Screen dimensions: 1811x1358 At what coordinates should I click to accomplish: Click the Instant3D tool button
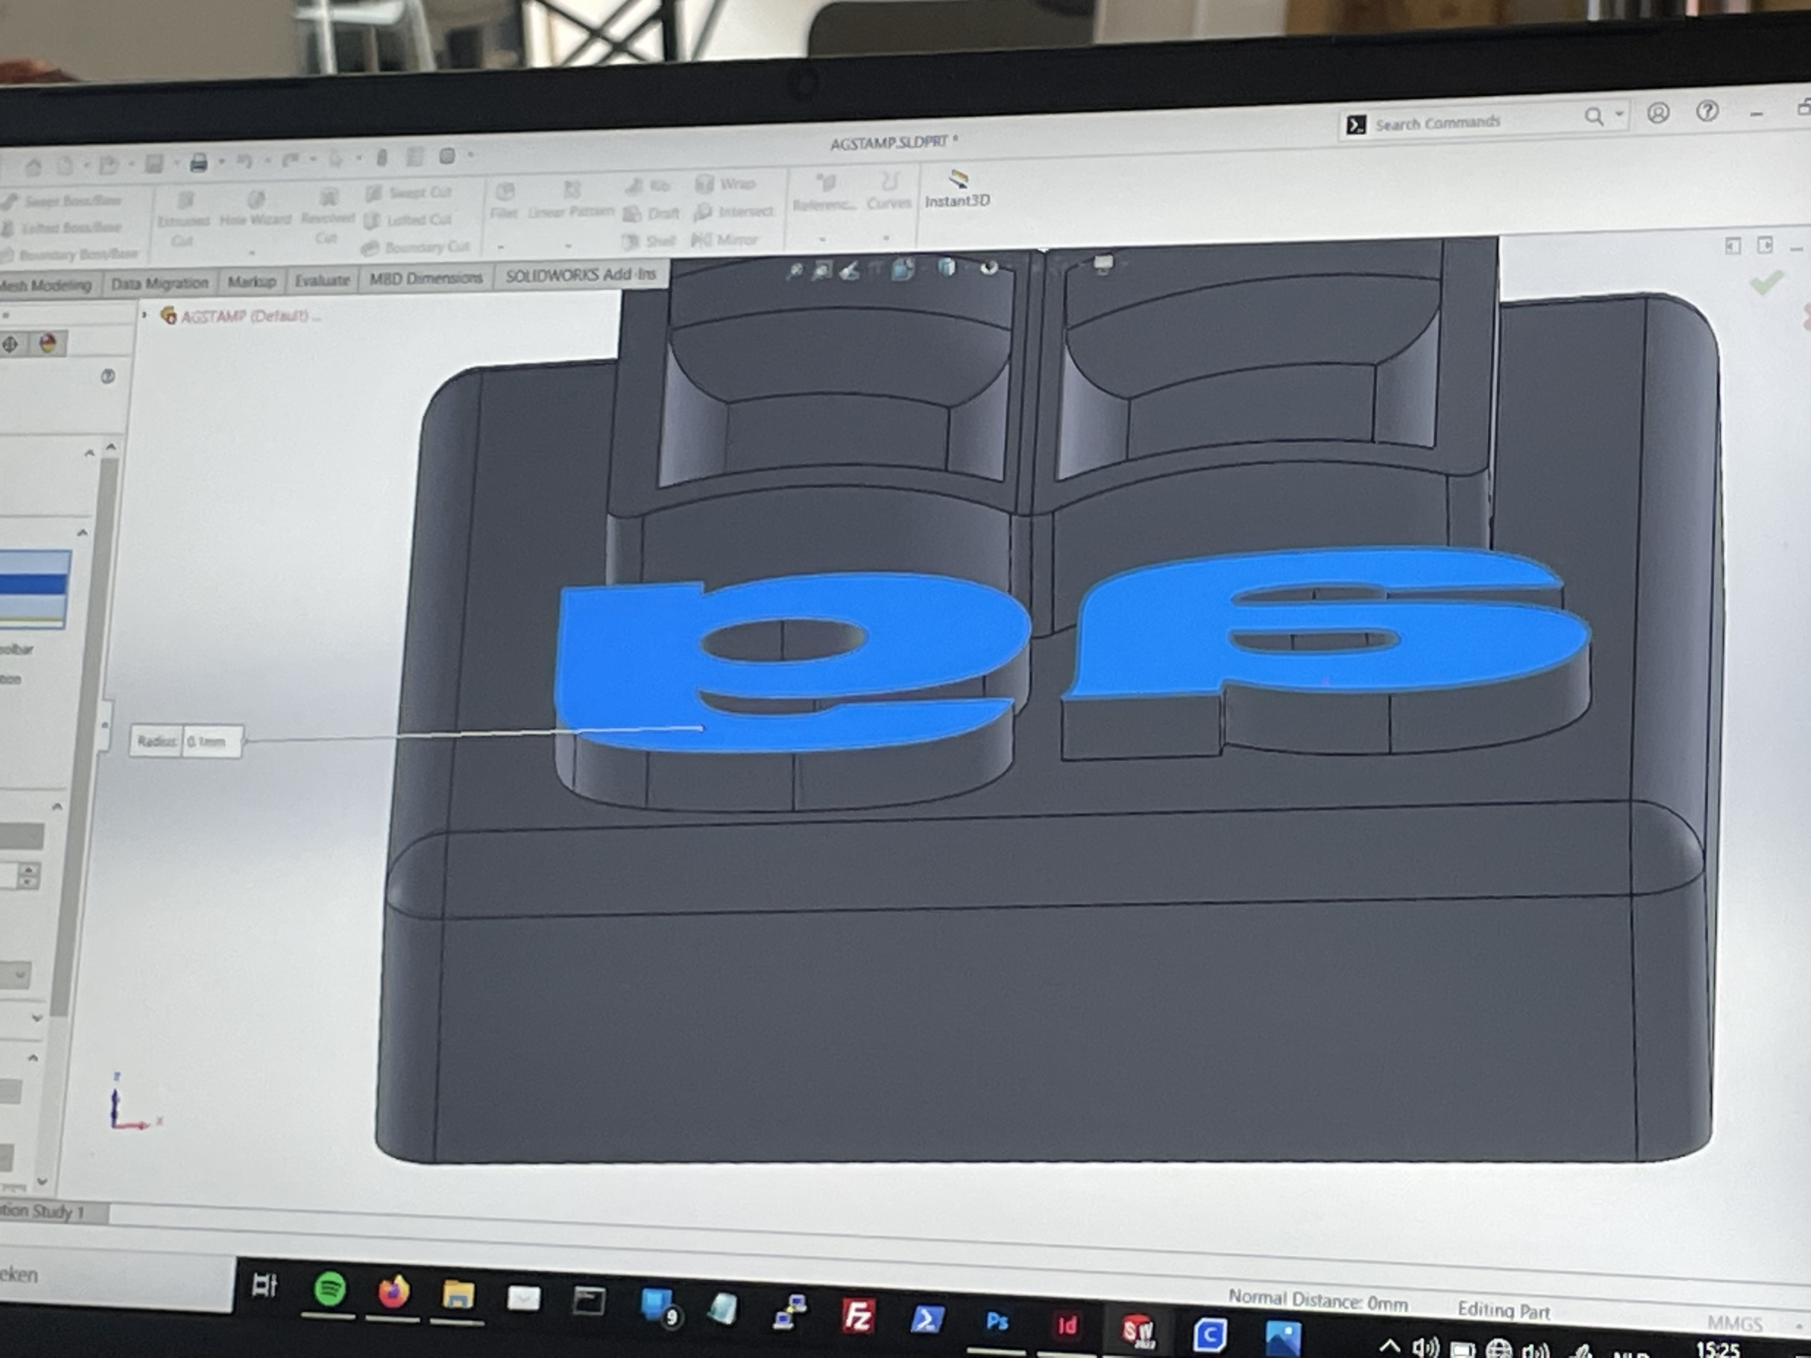click(x=957, y=190)
